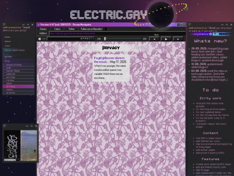Close the image panel

click(36, 126)
